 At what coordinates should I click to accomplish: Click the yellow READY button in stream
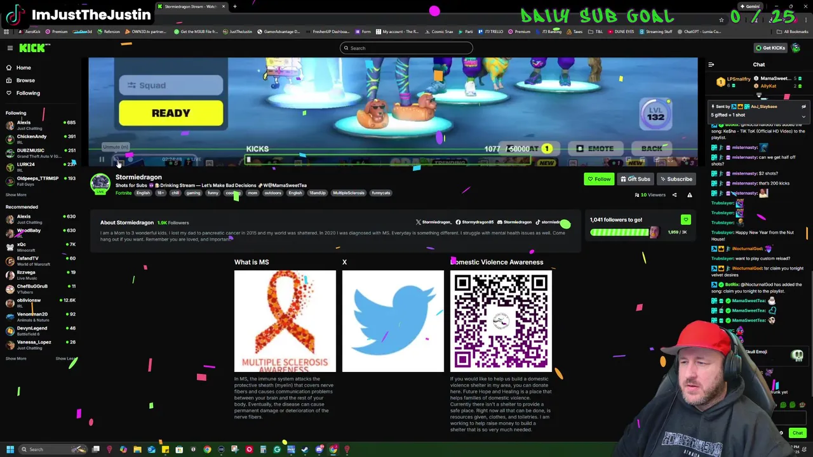171,113
